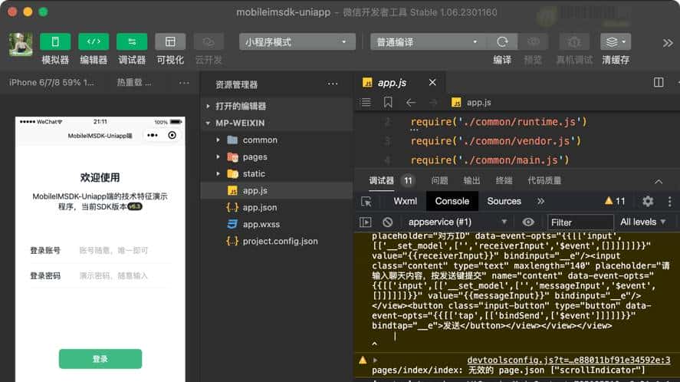The height and width of the screenshot is (382, 680).
Task: Click the bookmark icon in editor toolbar
Action: 388,103
